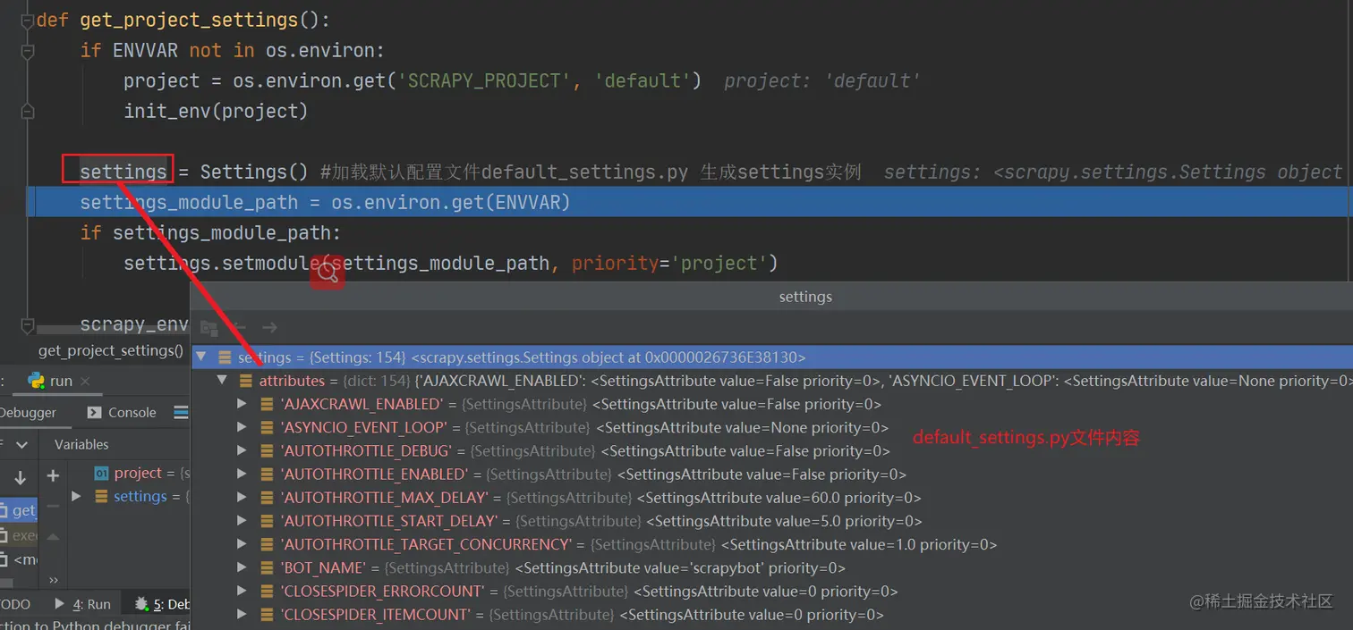Image resolution: width=1353 pixels, height=630 pixels.
Task: Toggle fold marker beside init_env(project) line
Action: (27, 112)
